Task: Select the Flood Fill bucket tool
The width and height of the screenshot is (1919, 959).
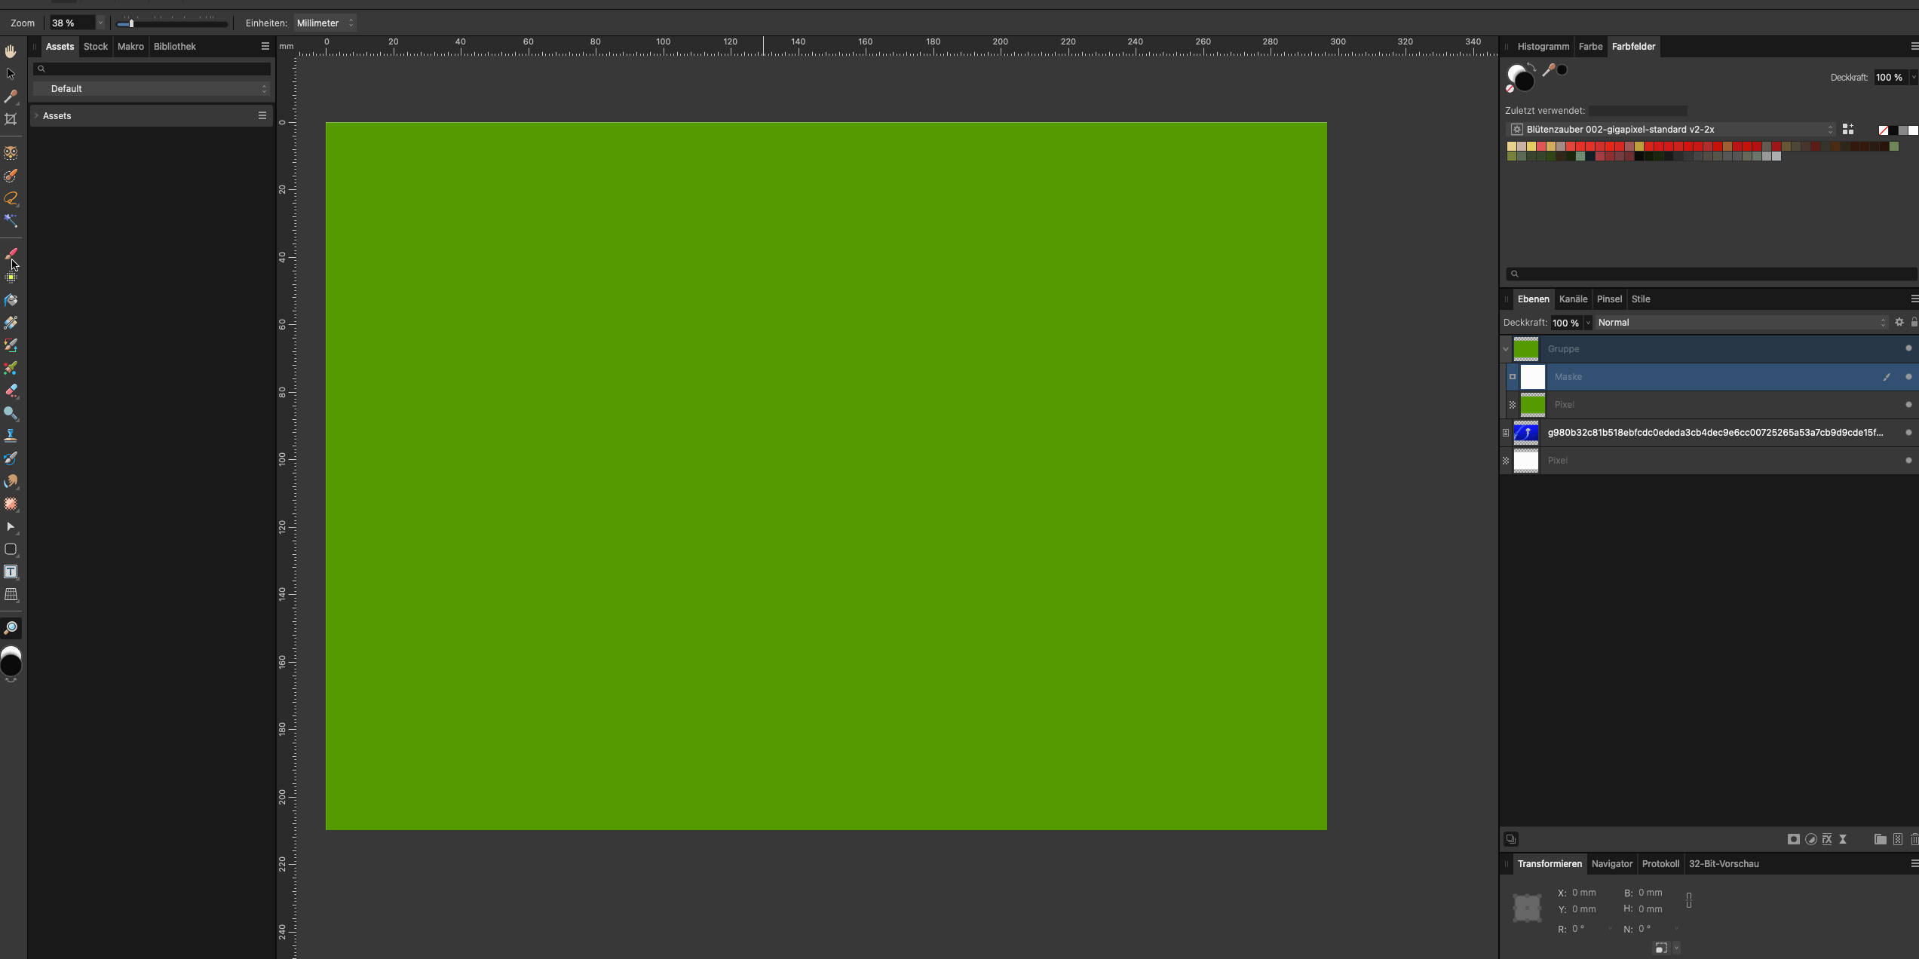Action: (x=11, y=300)
